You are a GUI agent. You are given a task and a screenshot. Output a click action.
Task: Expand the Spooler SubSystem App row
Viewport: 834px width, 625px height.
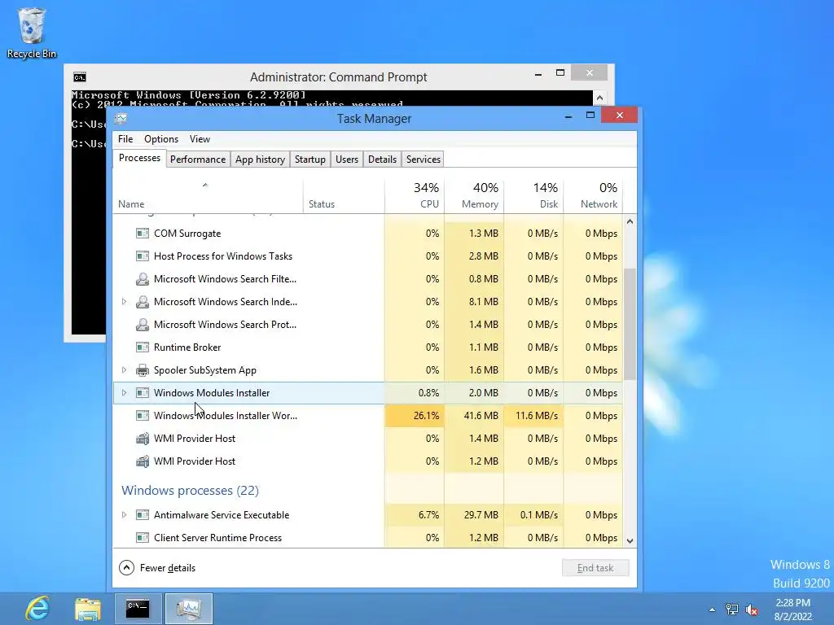tap(124, 370)
